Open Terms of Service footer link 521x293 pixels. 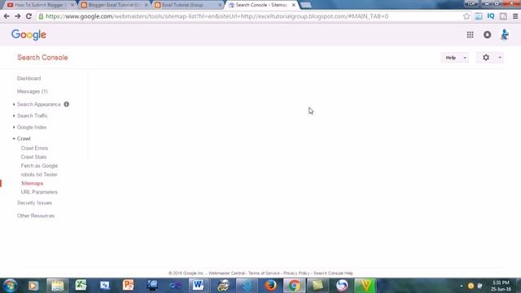point(264,273)
